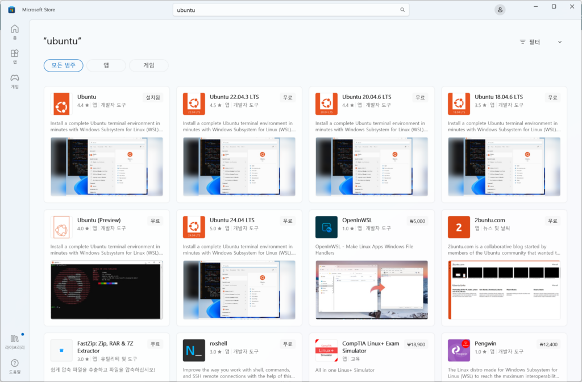Click the Ubuntu (Preview) title text
Screen dimensions: 582x382
pos(99,220)
